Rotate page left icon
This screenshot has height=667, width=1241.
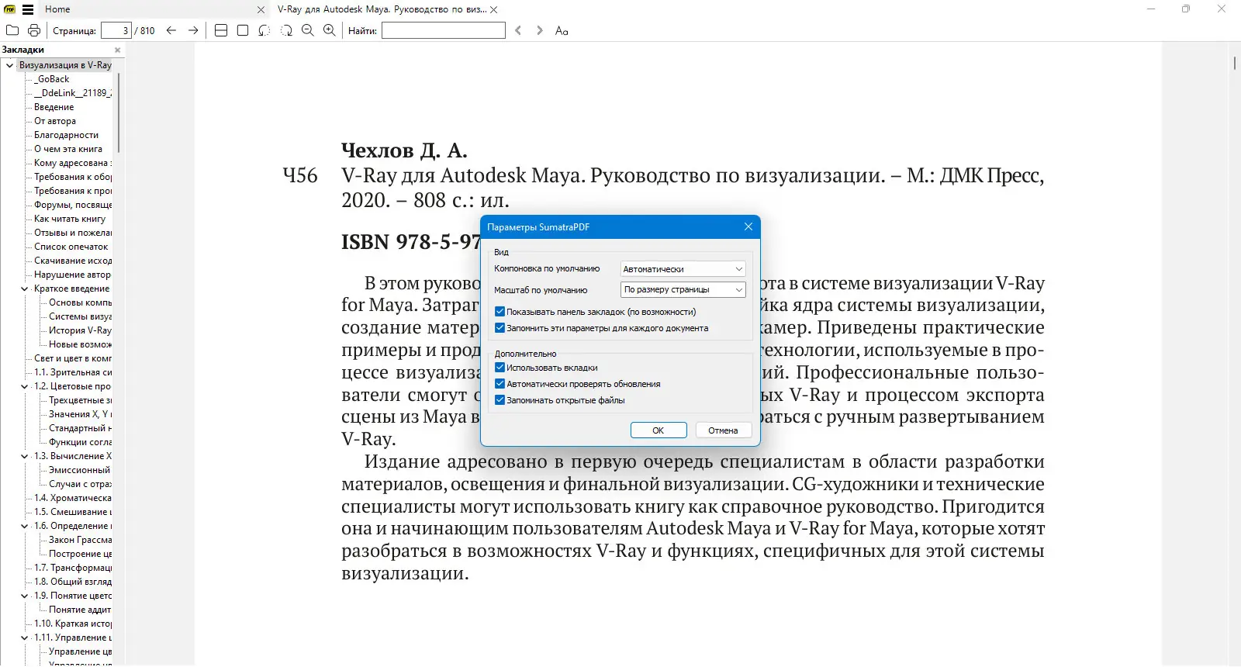[x=264, y=30]
